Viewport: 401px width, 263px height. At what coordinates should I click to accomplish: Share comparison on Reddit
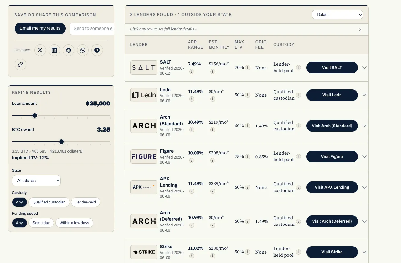(69, 50)
